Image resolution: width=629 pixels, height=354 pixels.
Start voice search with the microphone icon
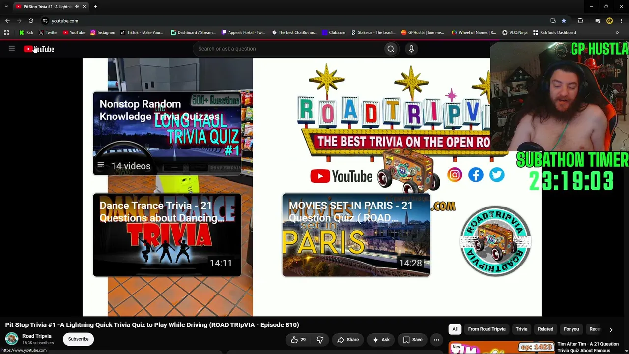click(x=411, y=49)
